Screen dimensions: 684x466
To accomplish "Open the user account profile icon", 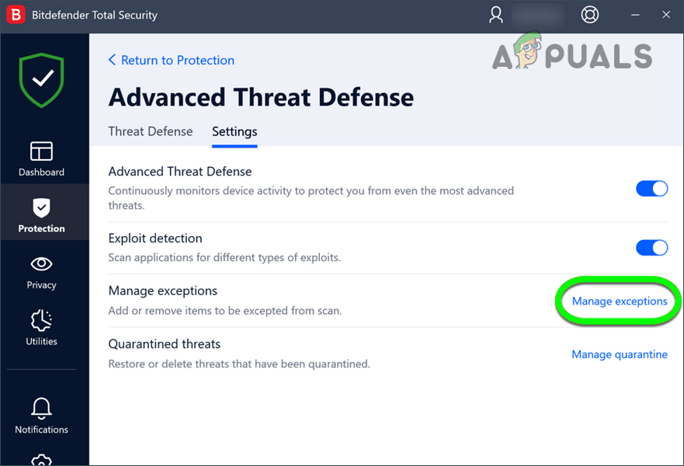I will pos(495,15).
